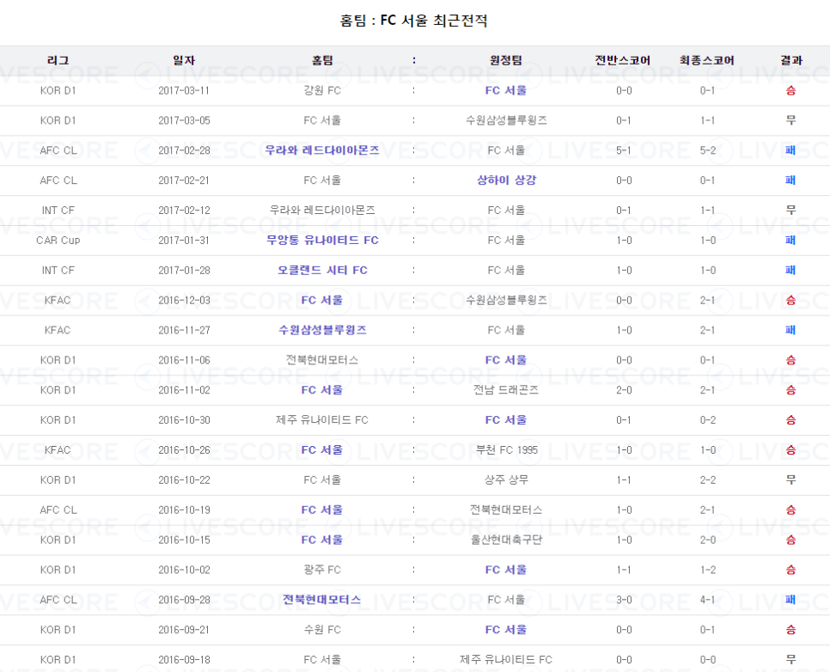Click home team 강원 FC on 2017-03-11

[x=322, y=90]
